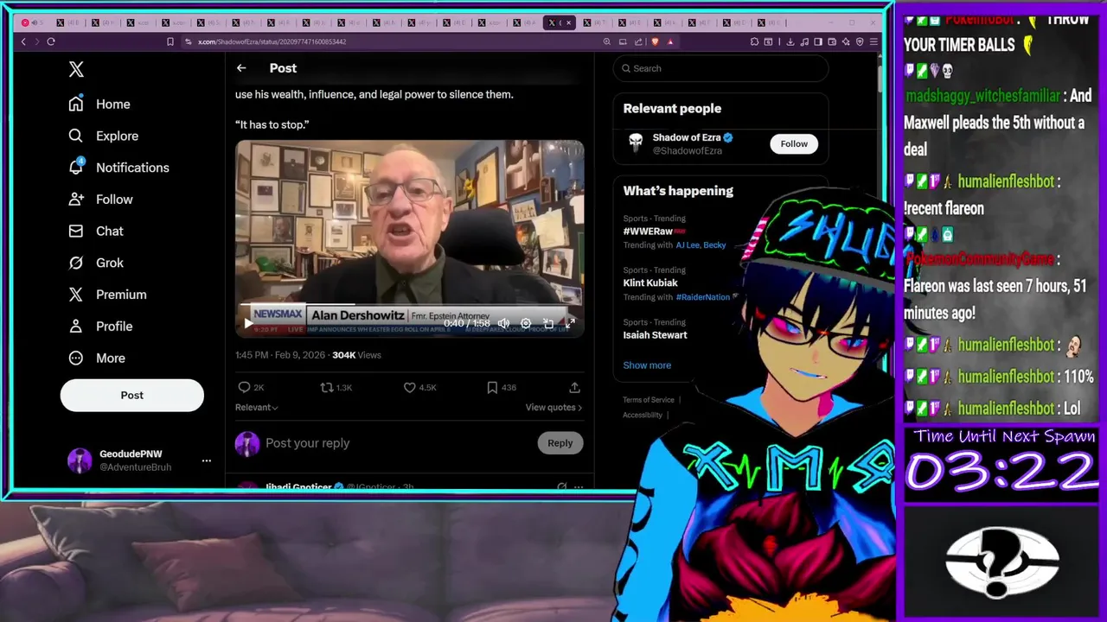The height and width of the screenshot is (622, 1107).
Task: Go back with the Post arrow
Action: pos(241,68)
